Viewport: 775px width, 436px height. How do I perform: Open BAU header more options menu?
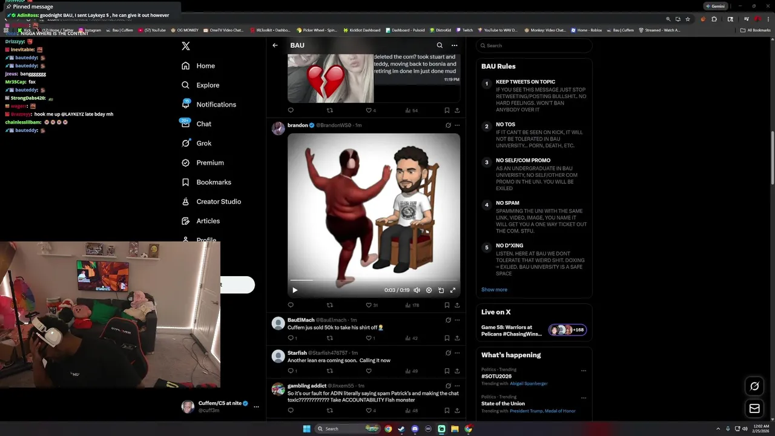click(454, 45)
